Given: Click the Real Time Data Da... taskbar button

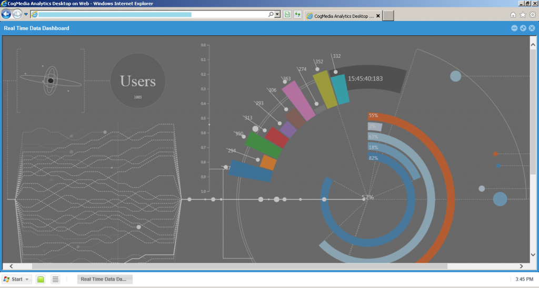Looking at the screenshot, I should click(x=105, y=279).
